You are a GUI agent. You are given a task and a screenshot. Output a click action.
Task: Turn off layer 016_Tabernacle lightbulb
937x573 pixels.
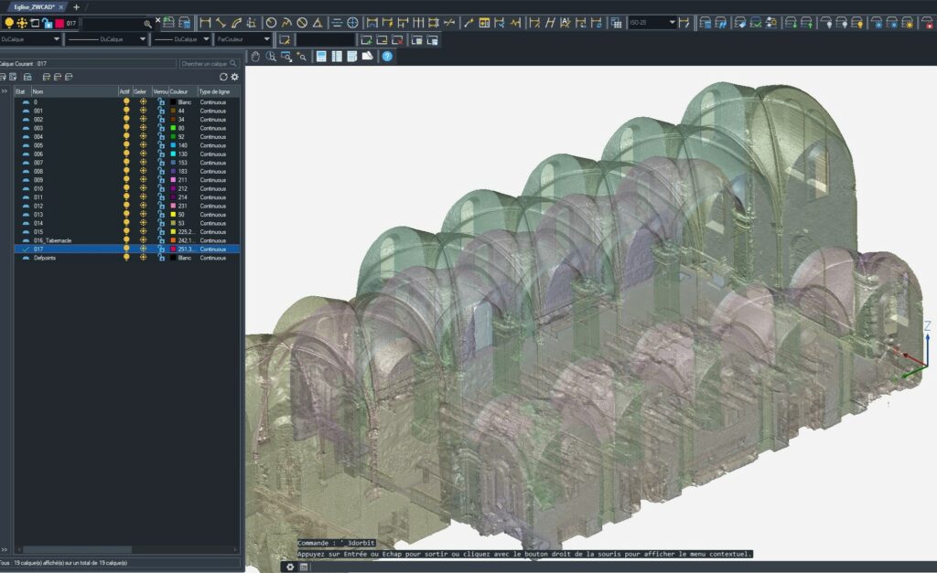click(x=126, y=240)
